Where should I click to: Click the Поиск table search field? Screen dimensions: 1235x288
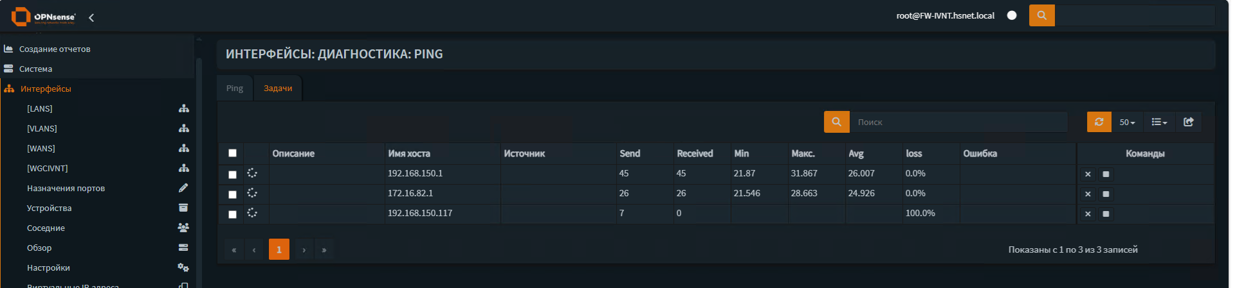coord(958,122)
